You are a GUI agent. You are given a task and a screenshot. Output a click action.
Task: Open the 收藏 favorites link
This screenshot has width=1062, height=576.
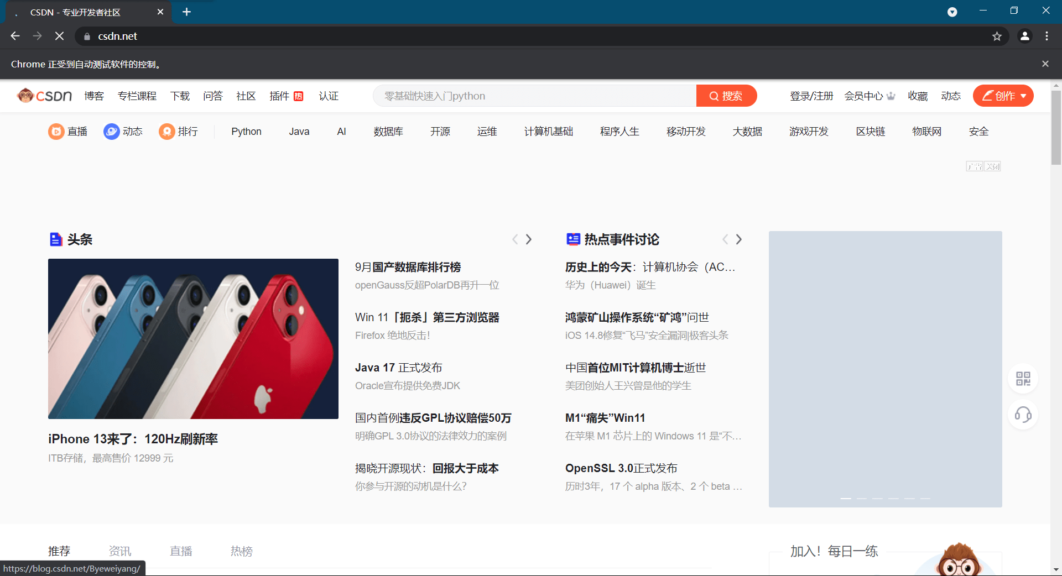(918, 96)
